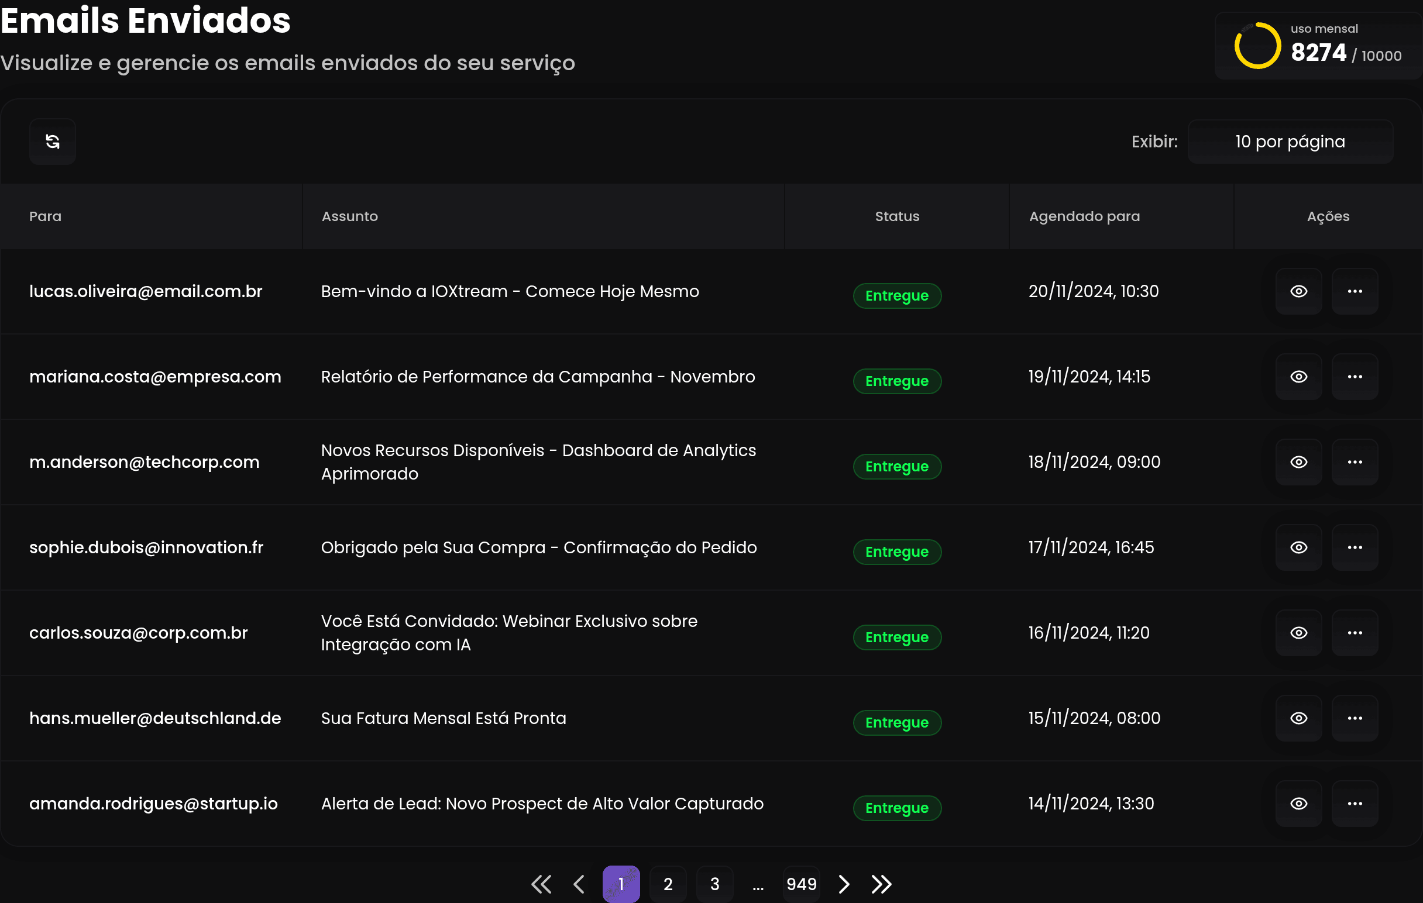
Task: Click date '18/11/2024, 09:00'
Action: 1094,462
